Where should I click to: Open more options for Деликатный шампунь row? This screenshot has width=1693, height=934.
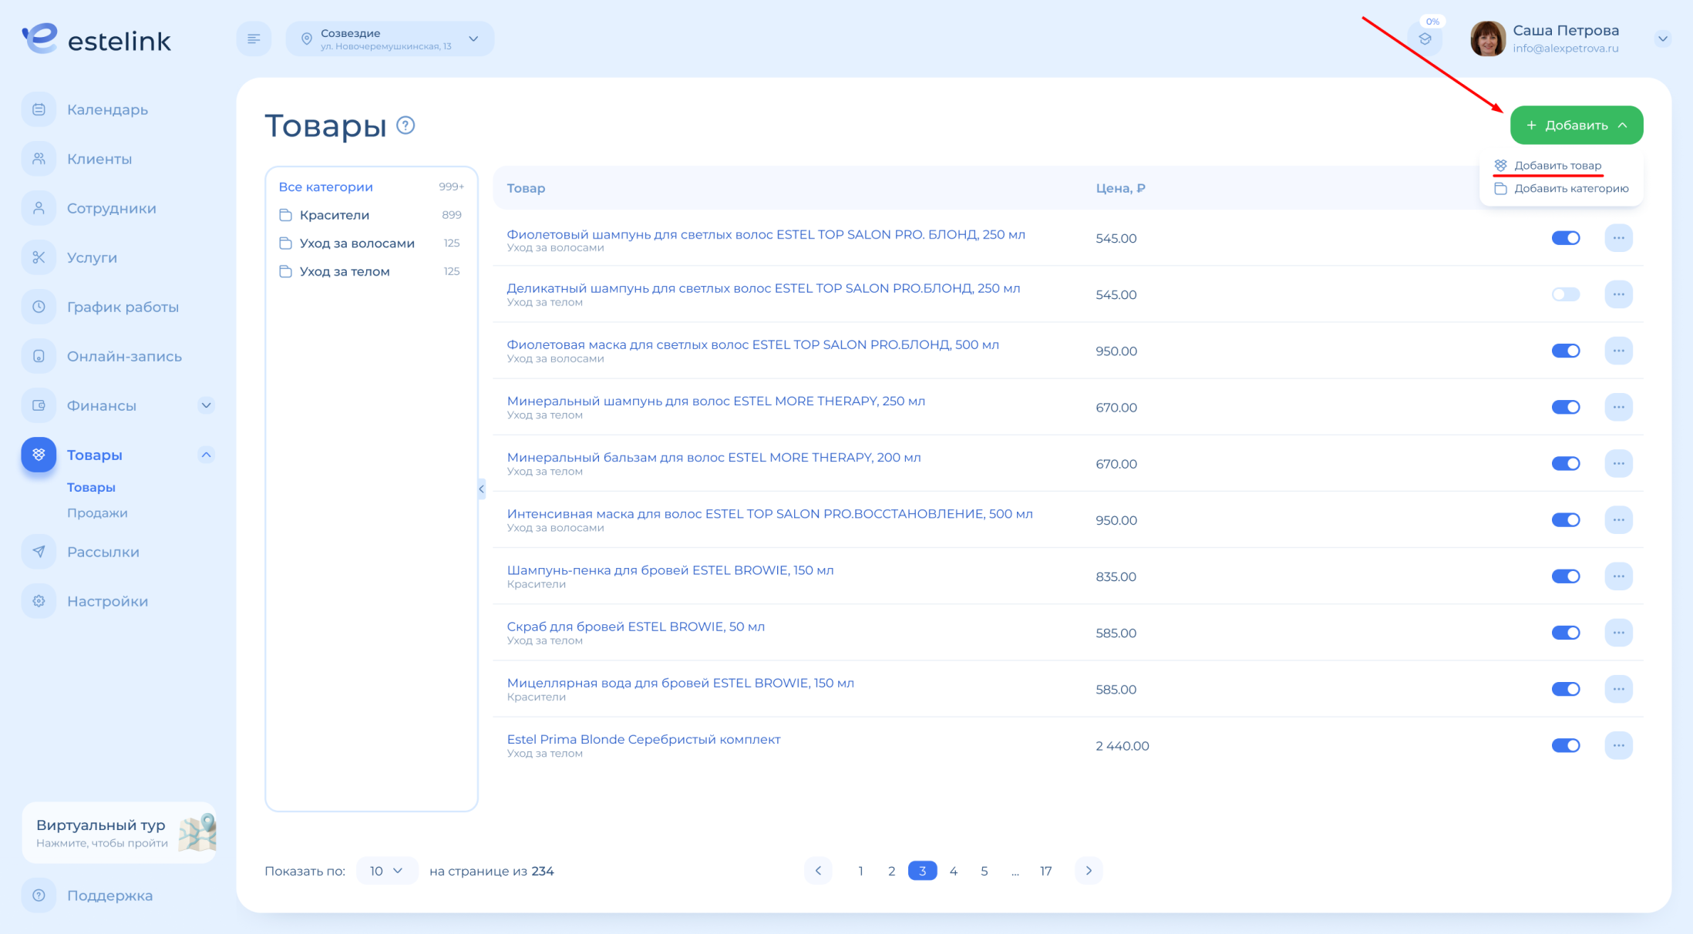1618,294
